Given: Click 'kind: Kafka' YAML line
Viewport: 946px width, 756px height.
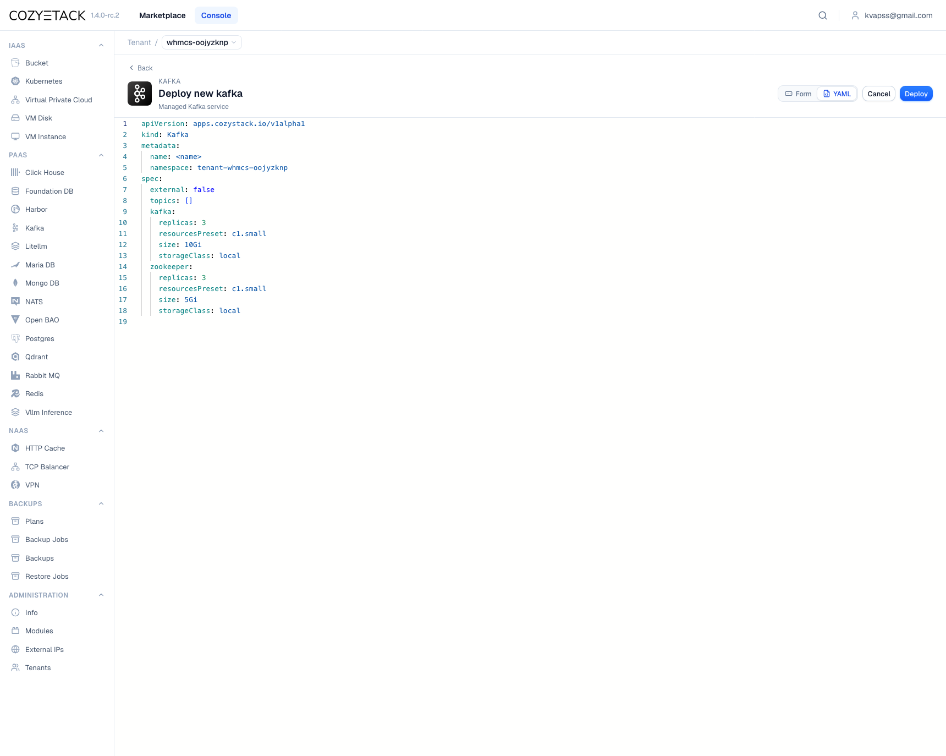Looking at the screenshot, I should pos(165,135).
